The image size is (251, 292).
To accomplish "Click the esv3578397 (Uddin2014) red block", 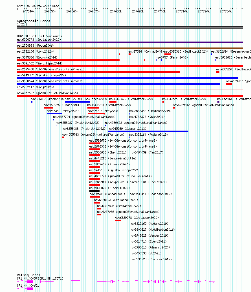I will click(49, 108).
